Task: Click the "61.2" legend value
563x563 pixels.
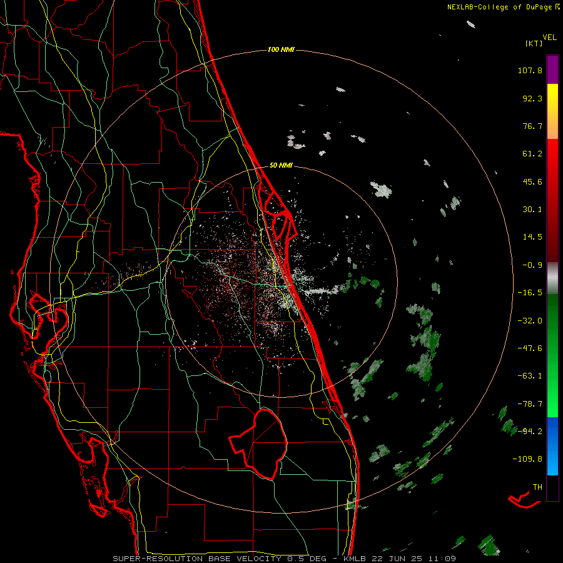Action: tap(532, 154)
